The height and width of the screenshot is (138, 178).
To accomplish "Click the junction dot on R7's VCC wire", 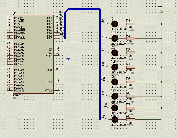I will [161, 108].
